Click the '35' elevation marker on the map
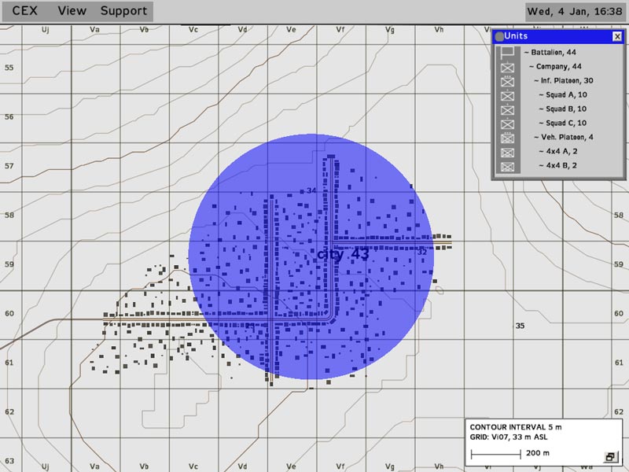This screenshot has width=629, height=472. coord(520,326)
